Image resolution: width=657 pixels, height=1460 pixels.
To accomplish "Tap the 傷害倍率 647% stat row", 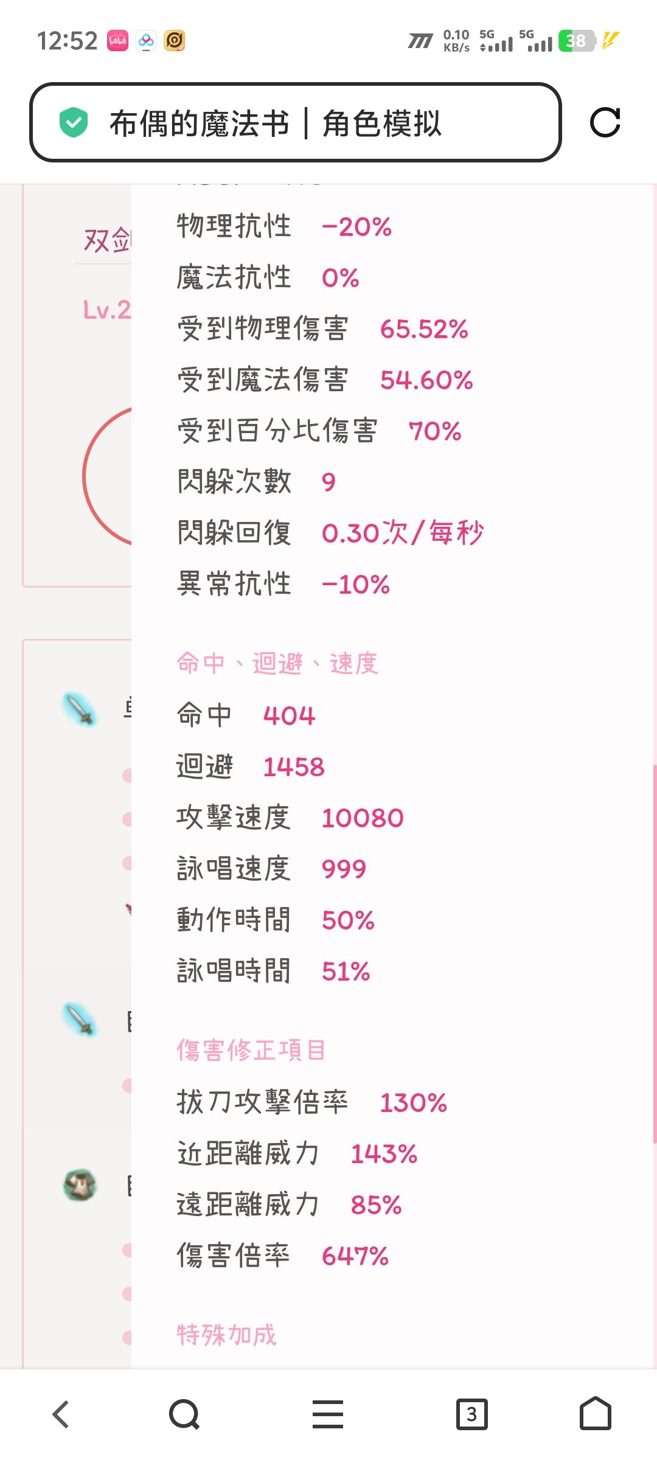I will tap(283, 1256).
